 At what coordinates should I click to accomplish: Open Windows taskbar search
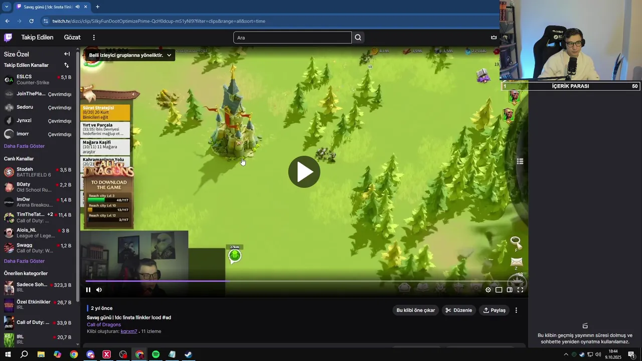(x=24, y=354)
